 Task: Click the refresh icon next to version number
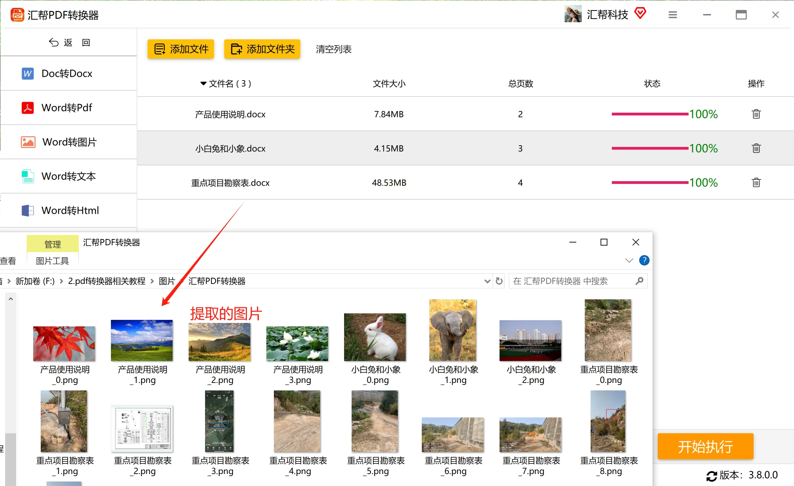pos(711,476)
